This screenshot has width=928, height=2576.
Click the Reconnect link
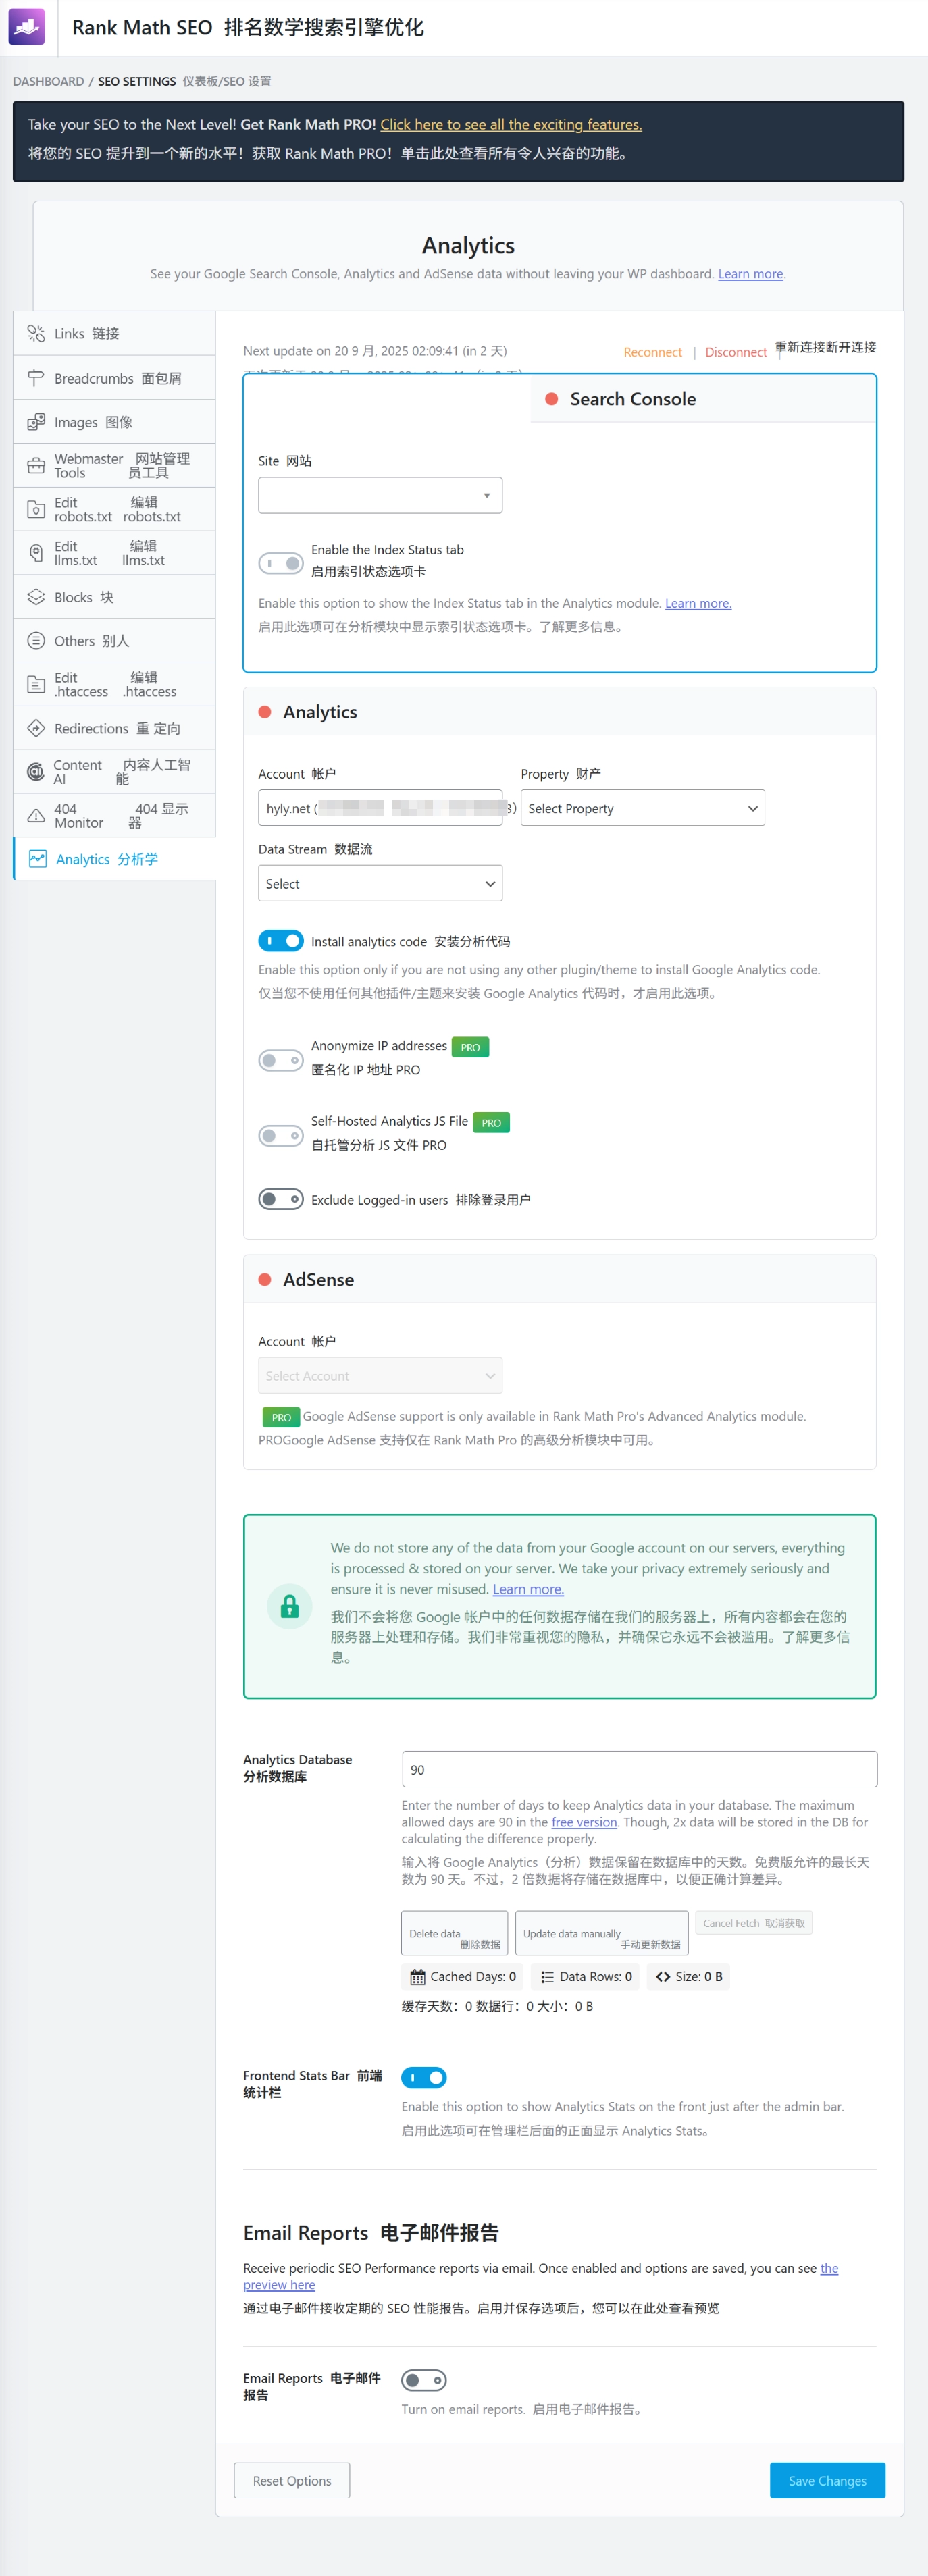(653, 352)
